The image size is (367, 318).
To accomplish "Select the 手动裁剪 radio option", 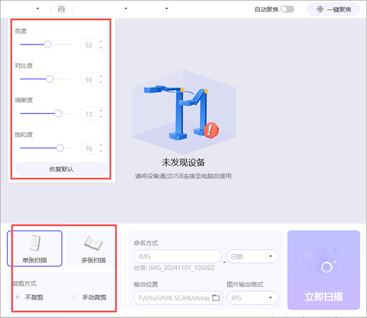I will coord(75,297).
